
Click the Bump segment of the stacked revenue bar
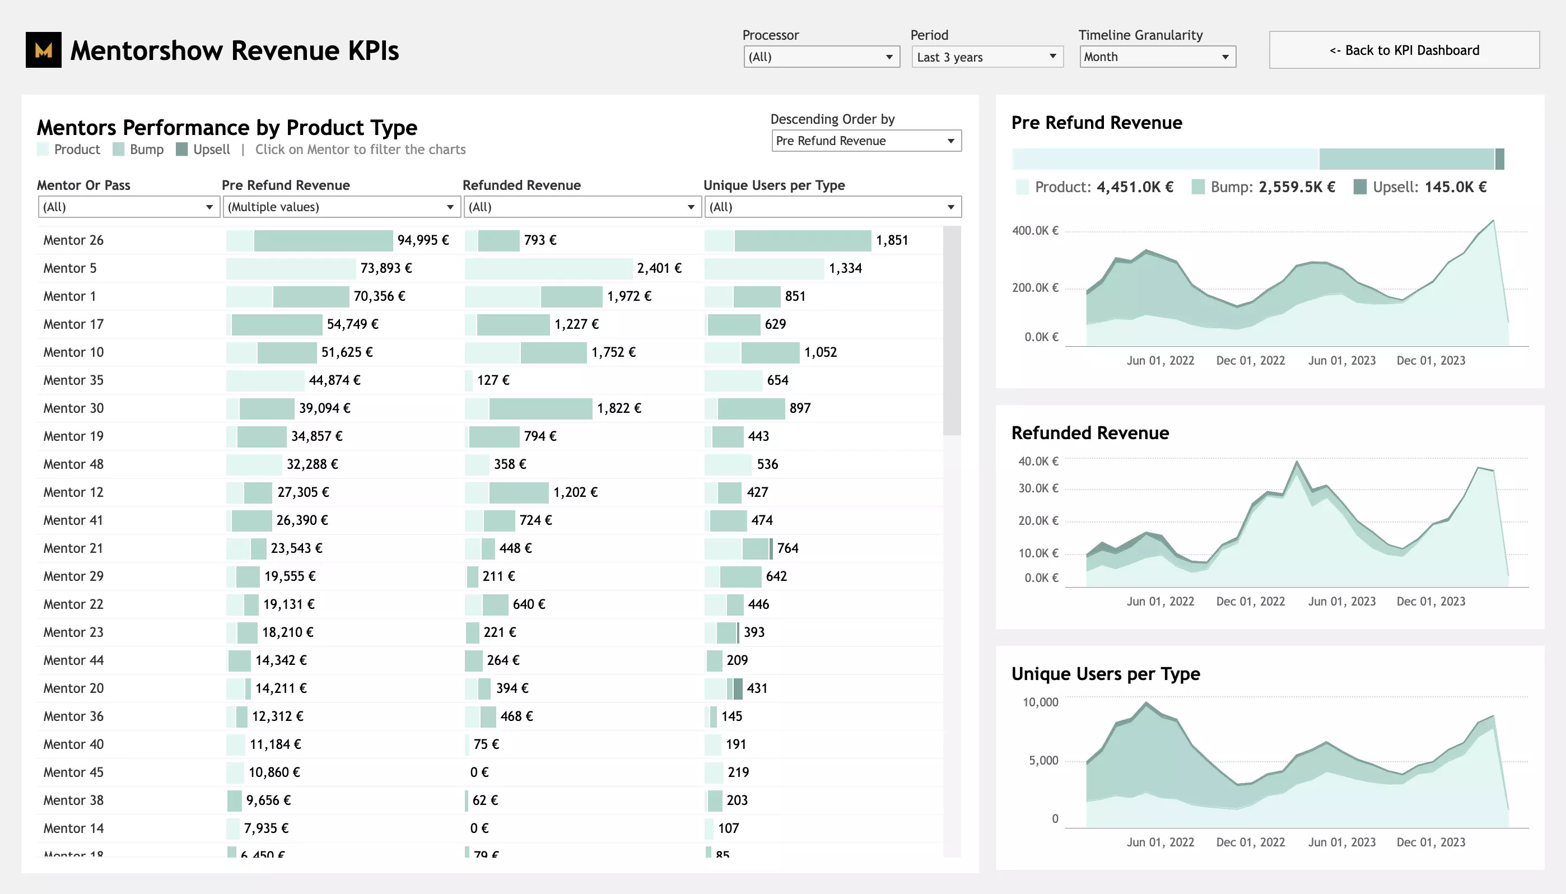[x=1405, y=159]
